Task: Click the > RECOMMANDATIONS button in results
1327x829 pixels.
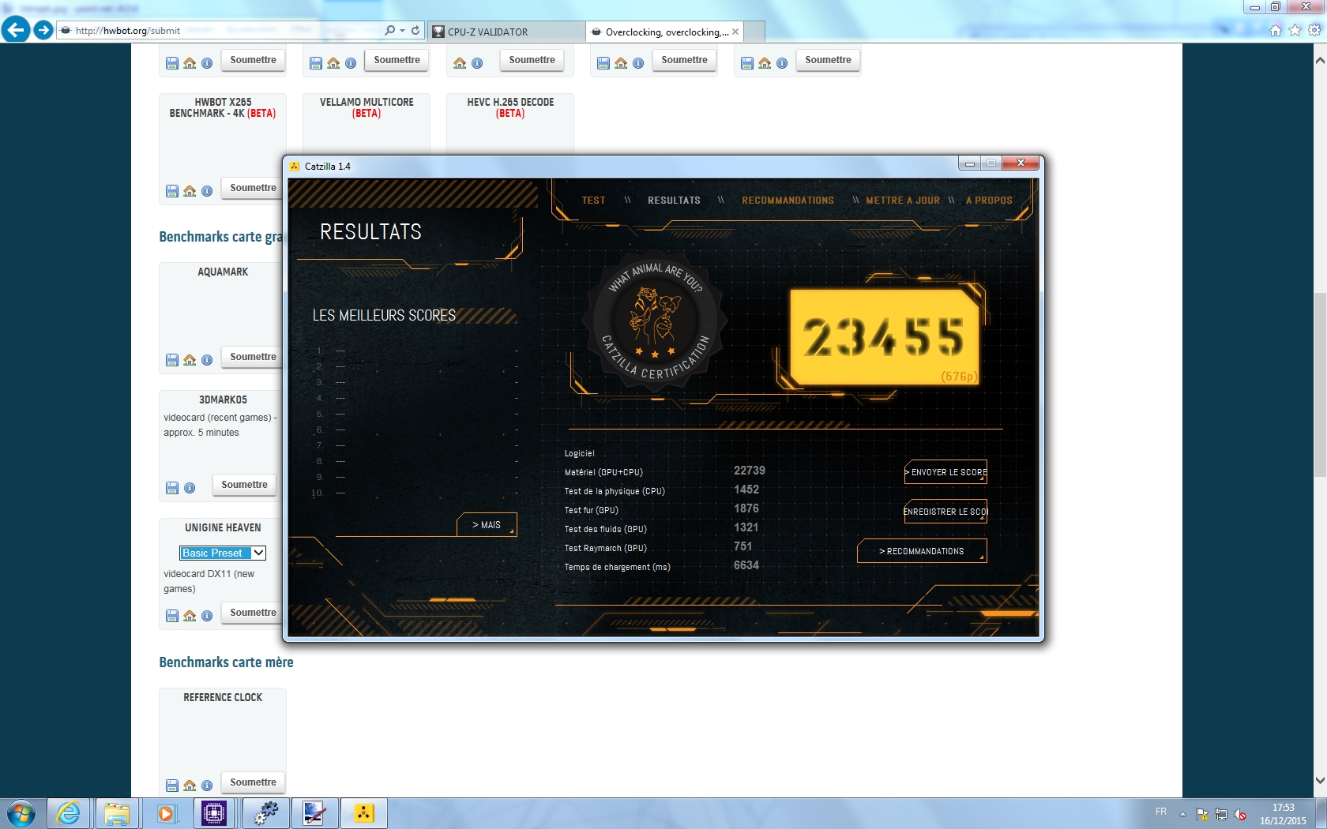Action: point(922,551)
